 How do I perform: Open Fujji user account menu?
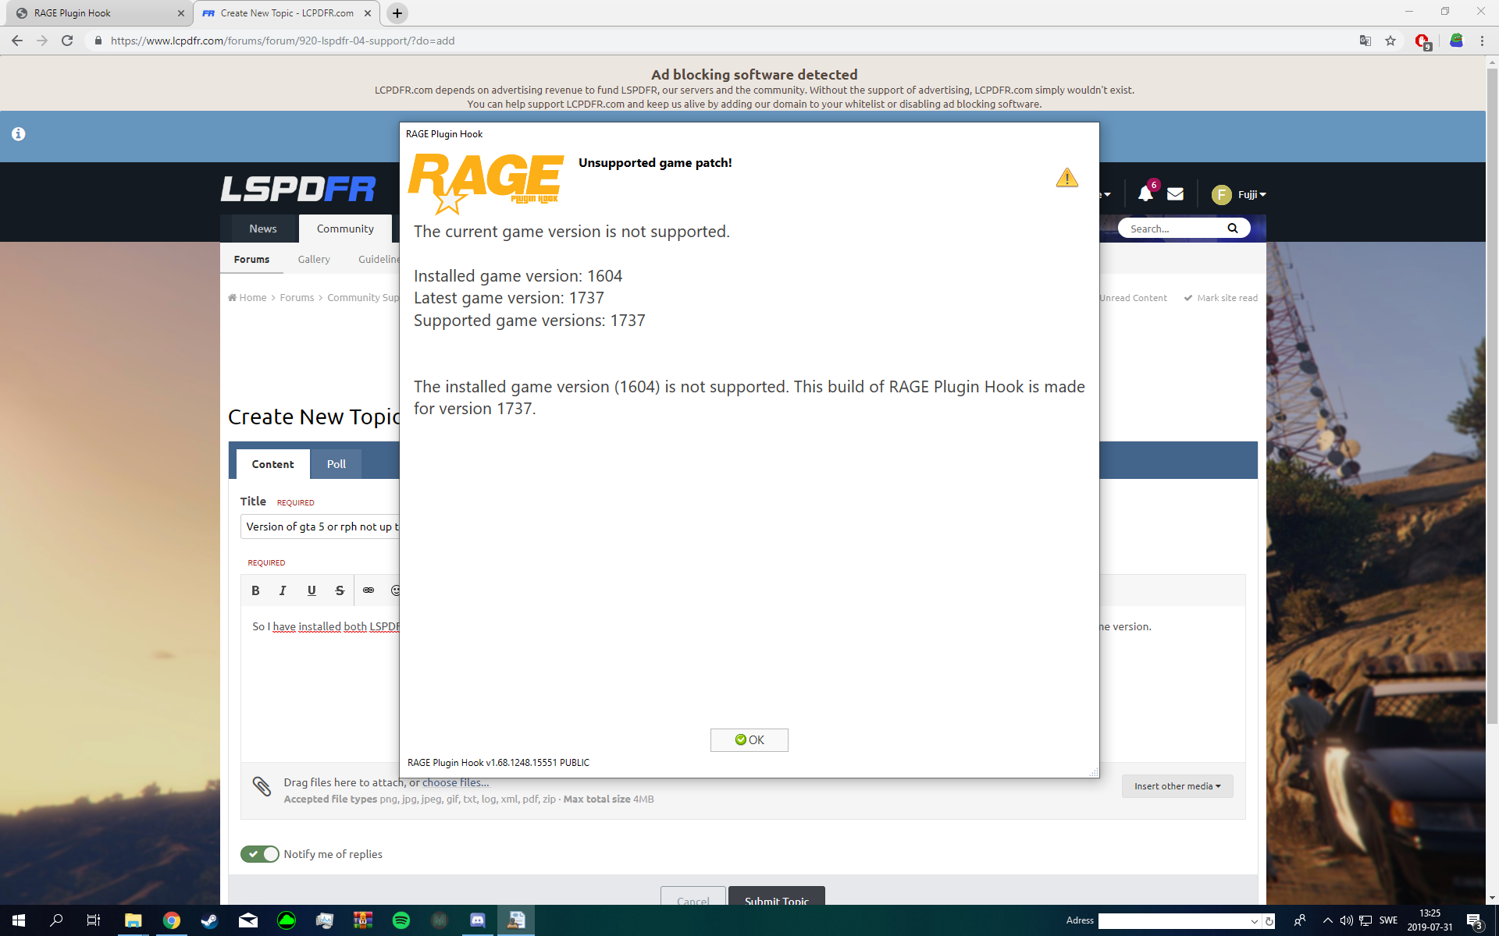point(1239,194)
